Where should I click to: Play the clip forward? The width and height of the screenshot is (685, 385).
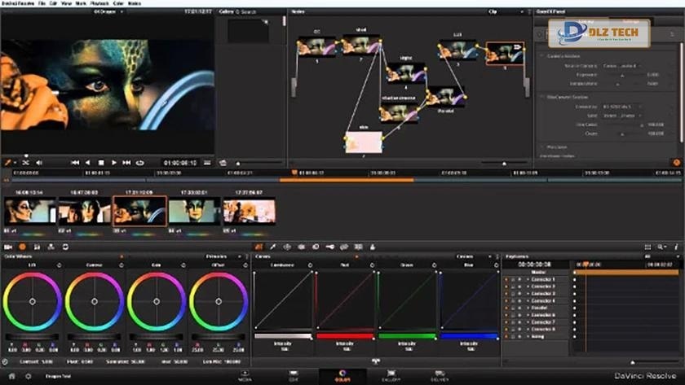(x=113, y=163)
